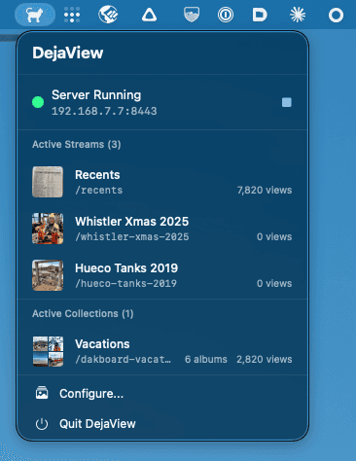Click the DejaView panel title

click(x=68, y=53)
